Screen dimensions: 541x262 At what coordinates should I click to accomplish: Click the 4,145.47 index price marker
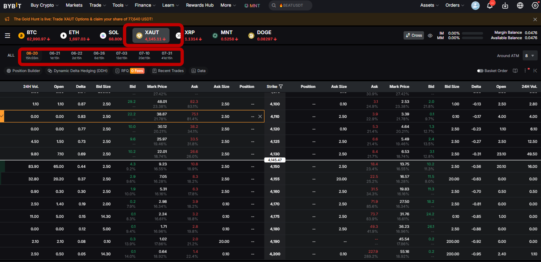click(x=275, y=160)
